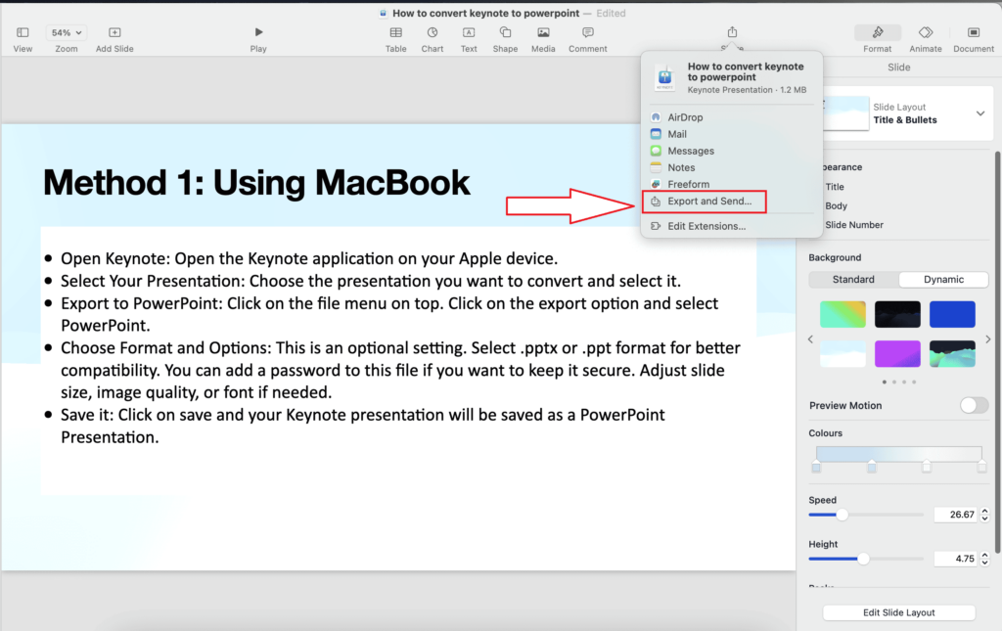Open the Animate inspector

(925, 39)
